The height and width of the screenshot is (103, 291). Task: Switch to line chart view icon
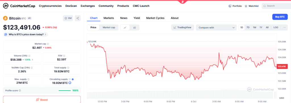pos(125,27)
